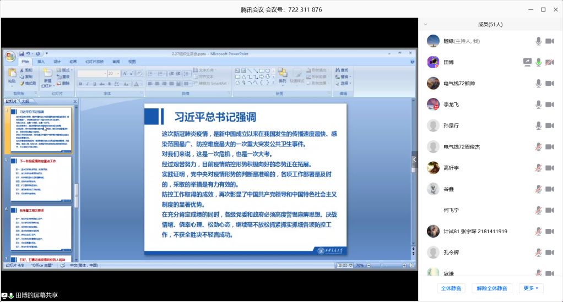The image size is (563, 302).
Task: Open the 更多 dropdown menu
Action: coord(531,288)
